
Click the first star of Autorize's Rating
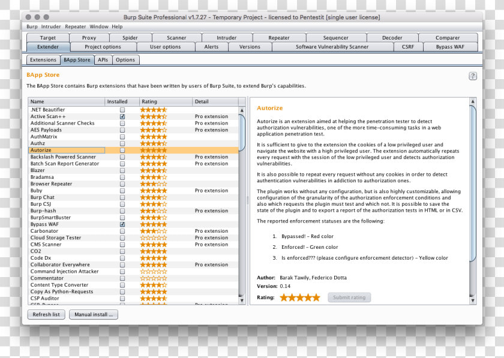[x=284, y=297]
